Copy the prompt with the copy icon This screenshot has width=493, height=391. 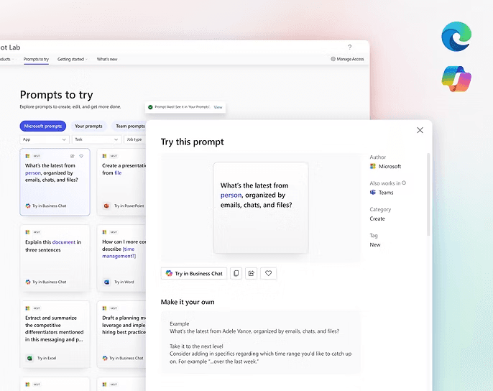[x=236, y=273]
